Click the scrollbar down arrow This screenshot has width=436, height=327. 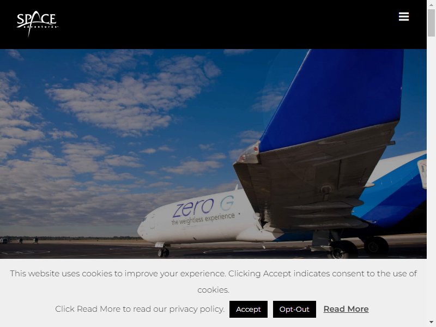[x=431, y=322]
